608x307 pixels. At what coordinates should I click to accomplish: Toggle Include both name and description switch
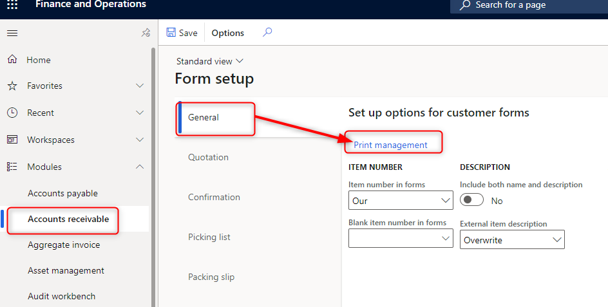coord(471,201)
